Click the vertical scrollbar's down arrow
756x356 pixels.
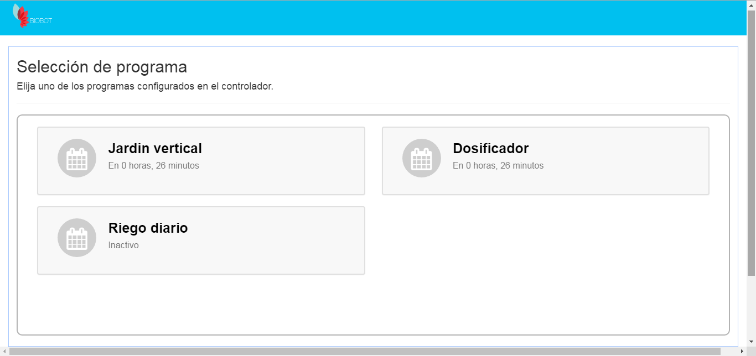pos(751,342)
